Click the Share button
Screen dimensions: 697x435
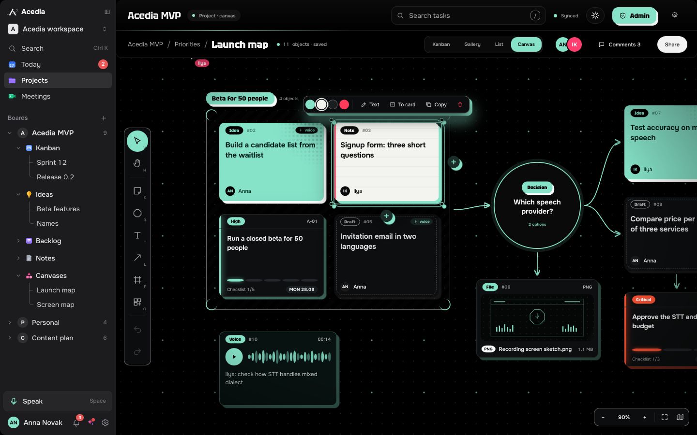click(672, 44)
